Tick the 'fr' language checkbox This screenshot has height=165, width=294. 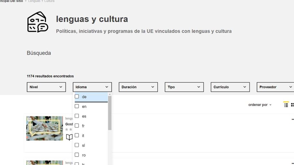click(77, 126)
